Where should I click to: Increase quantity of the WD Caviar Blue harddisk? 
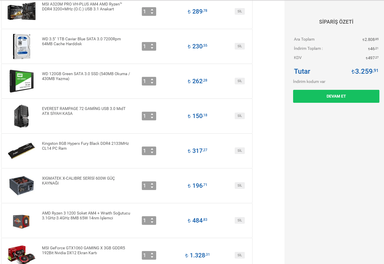[x=152, y=45]
